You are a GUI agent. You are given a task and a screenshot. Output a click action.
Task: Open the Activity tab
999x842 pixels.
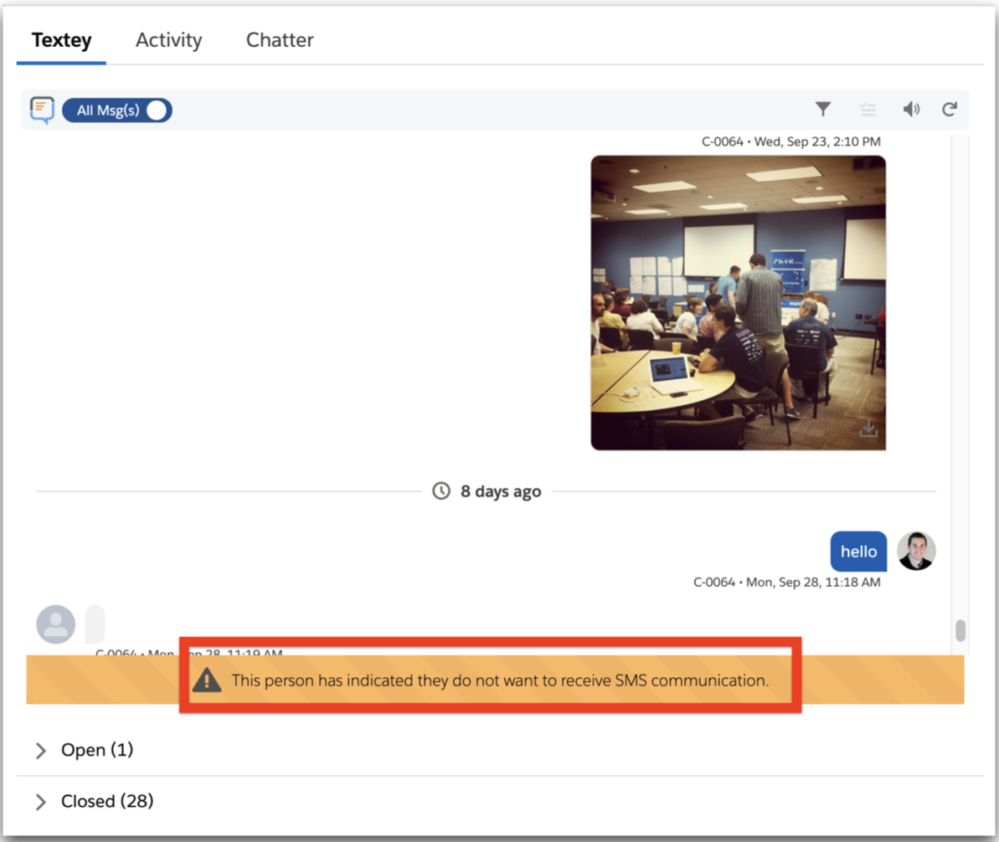pos(169,40)
